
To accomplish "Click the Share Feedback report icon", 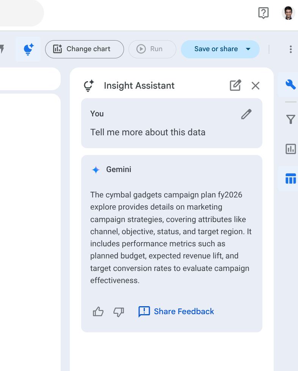I will [144, 312].
